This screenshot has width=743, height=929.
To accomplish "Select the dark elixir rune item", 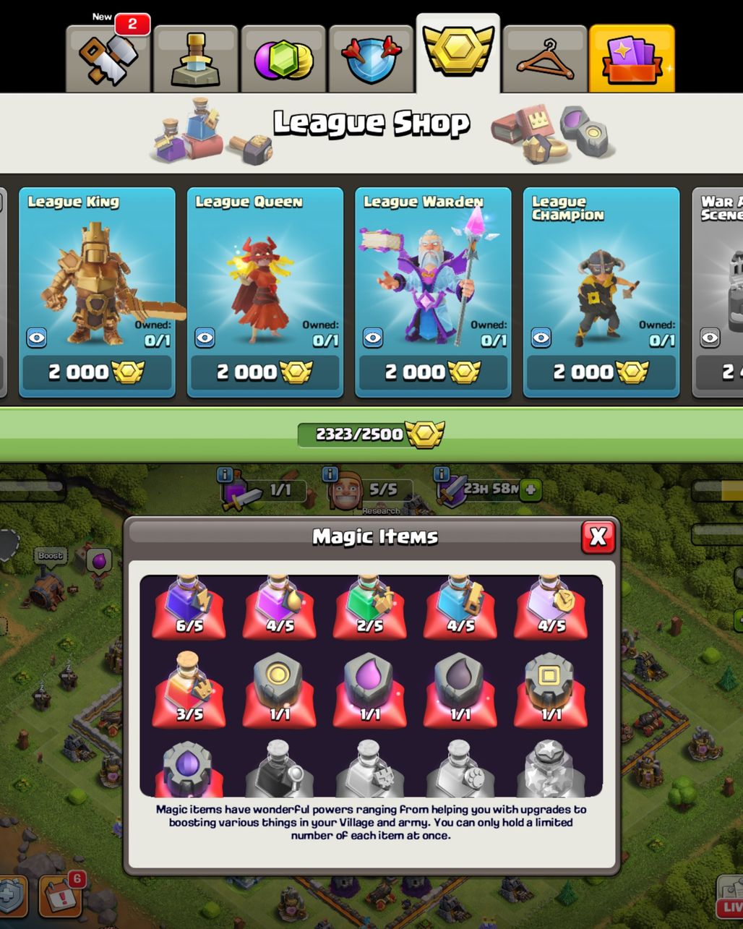I will [460, 690].
